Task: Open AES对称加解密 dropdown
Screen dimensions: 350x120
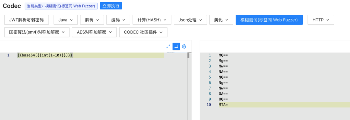Action: (x=94, y=32)
